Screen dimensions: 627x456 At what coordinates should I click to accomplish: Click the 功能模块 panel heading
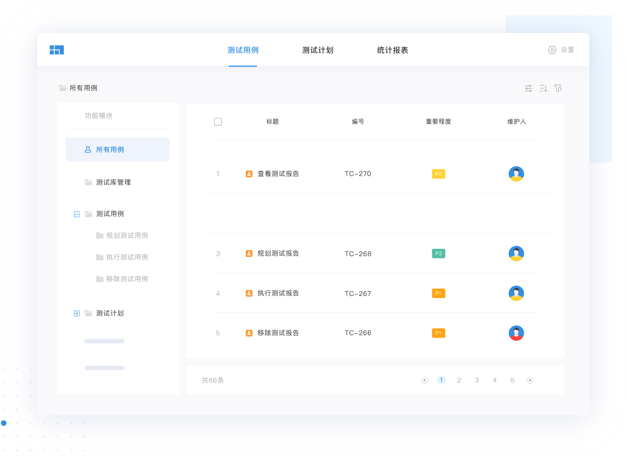tap(99, 116)
